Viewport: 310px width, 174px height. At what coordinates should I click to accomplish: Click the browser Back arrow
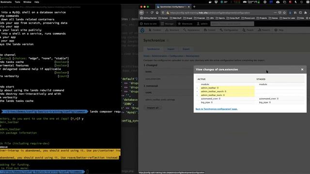pyautogui.click(x=141, y=13)
